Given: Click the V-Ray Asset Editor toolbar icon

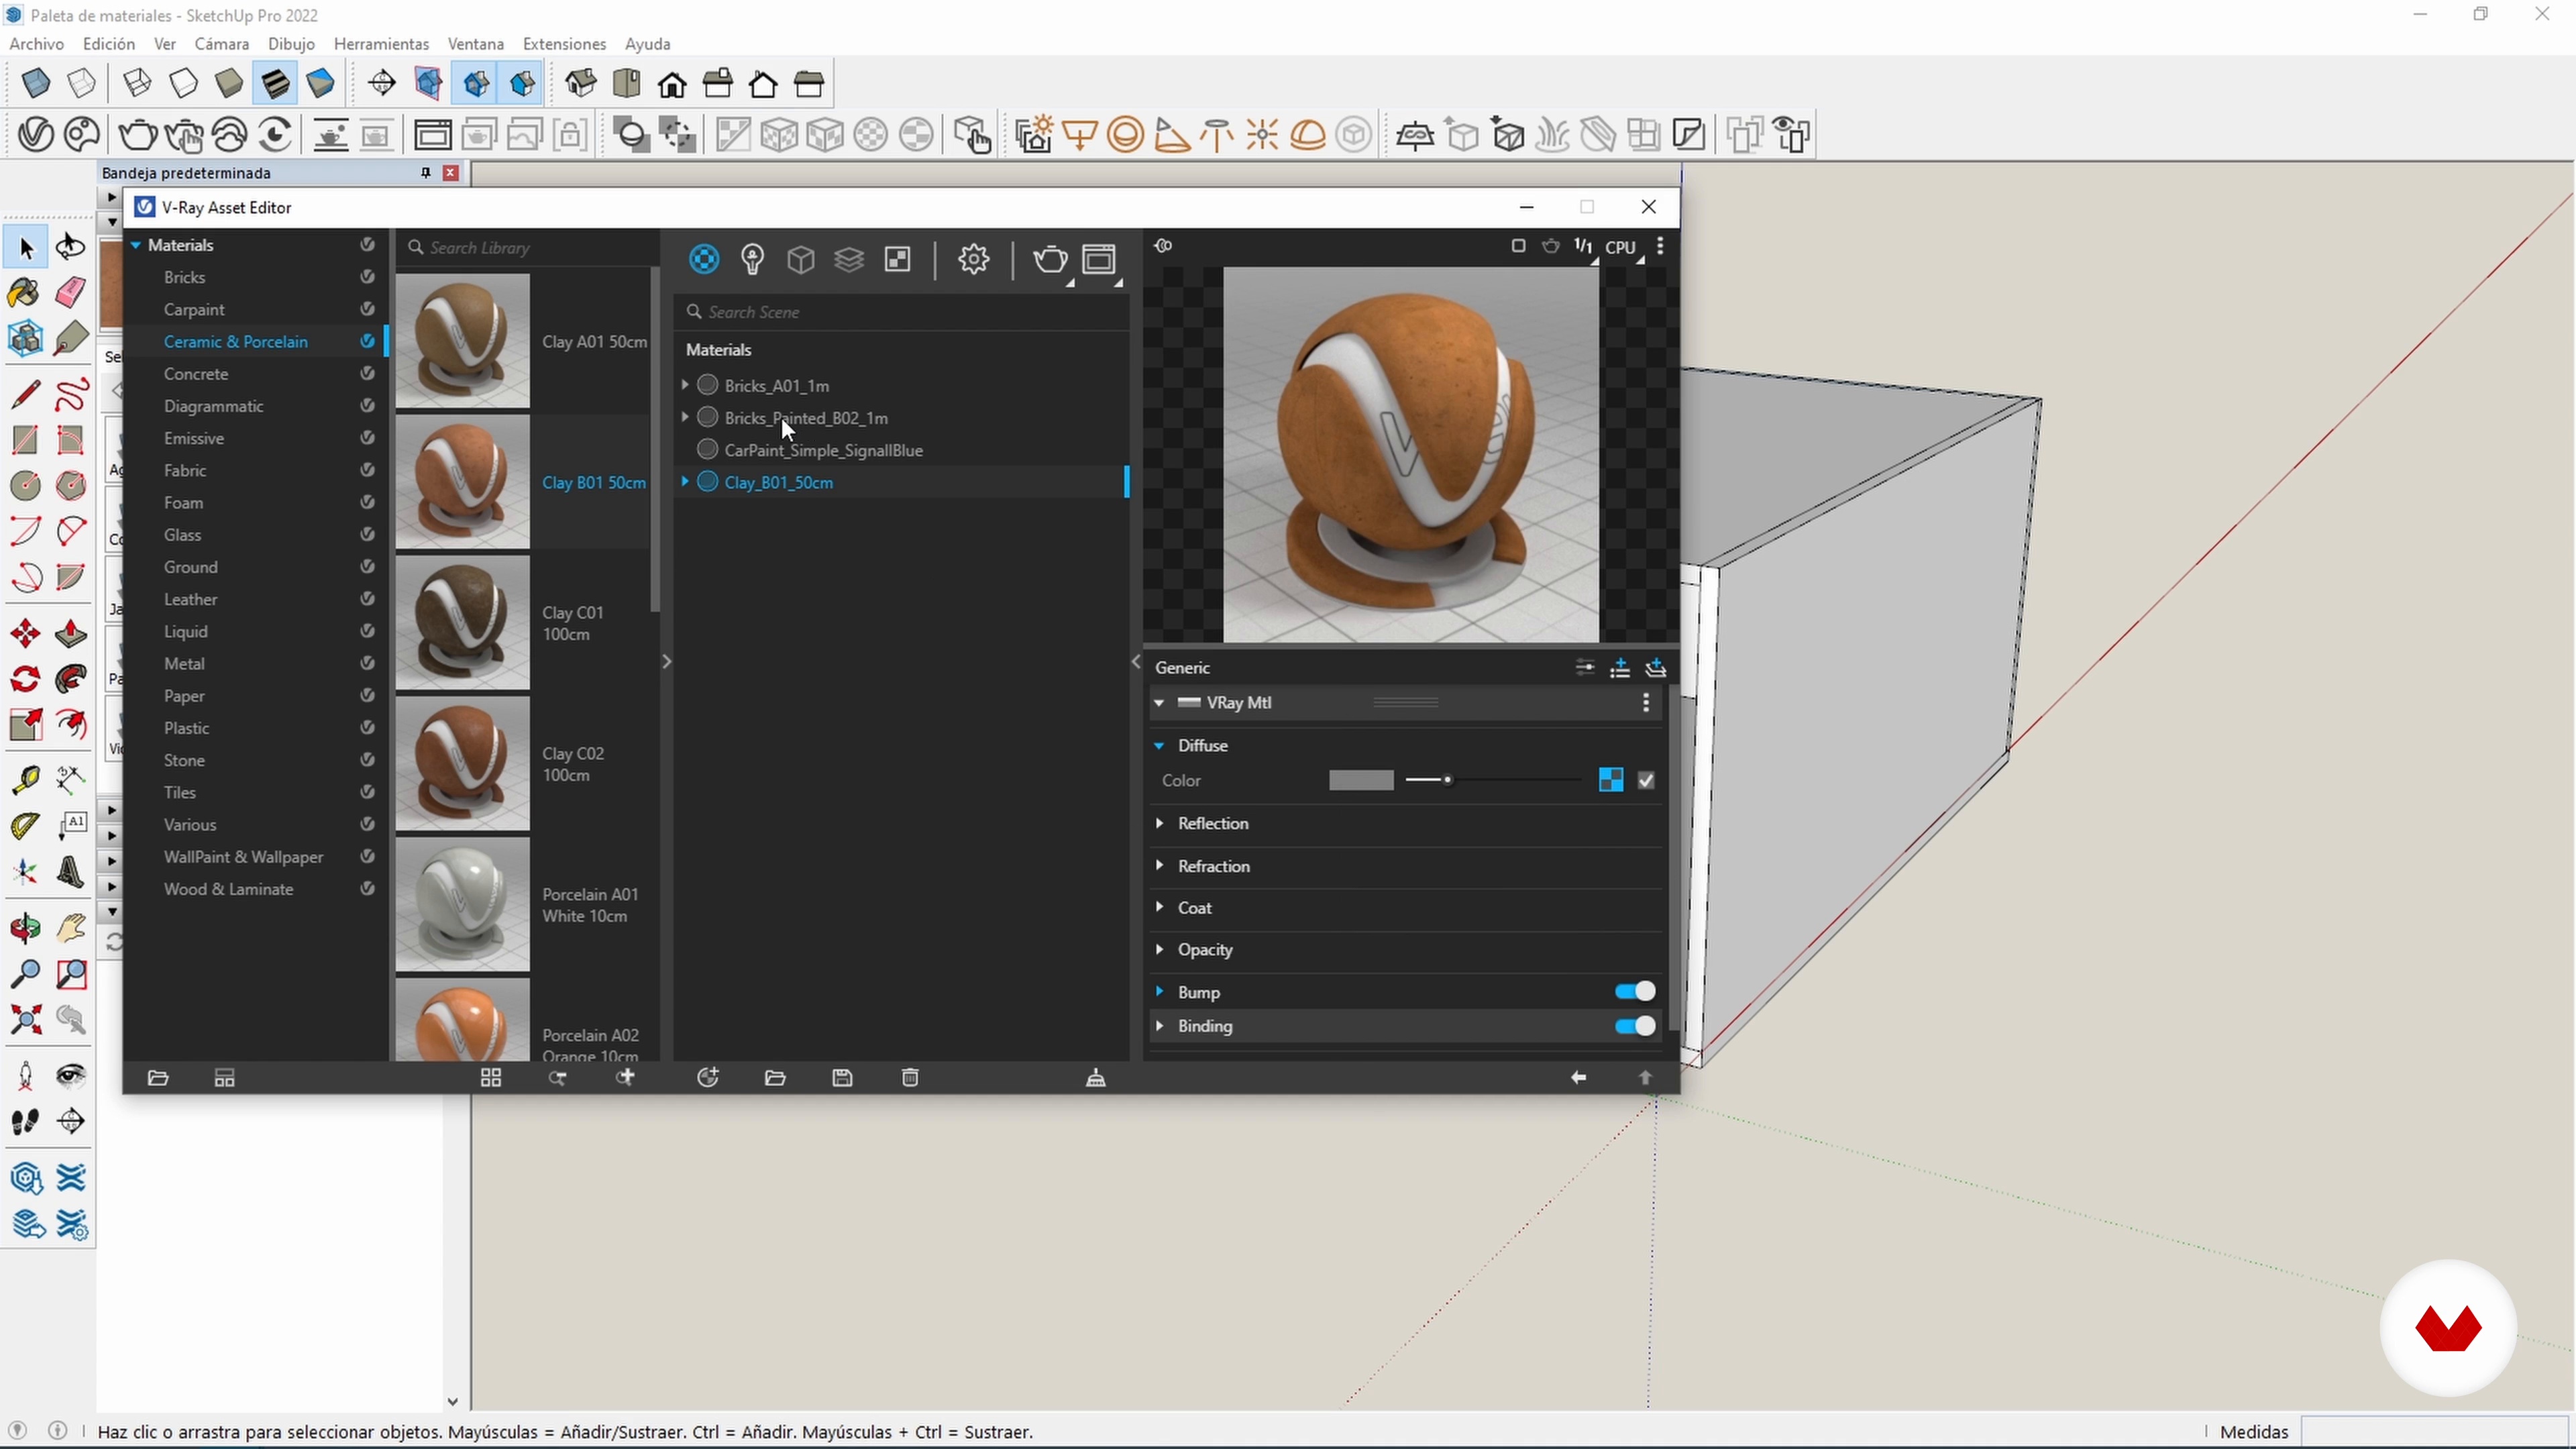Looking at the screenshot, I should coord(36,134).
